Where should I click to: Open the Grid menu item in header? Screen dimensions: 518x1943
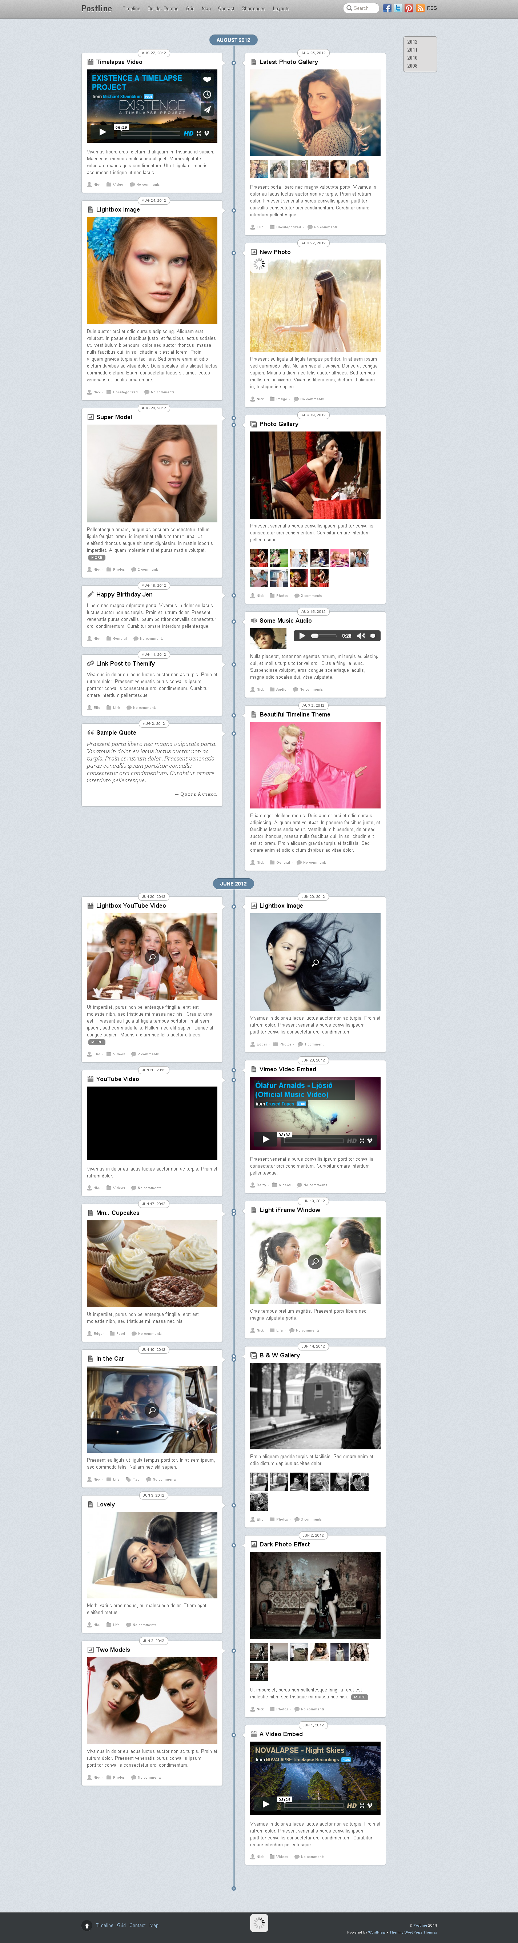190,8
